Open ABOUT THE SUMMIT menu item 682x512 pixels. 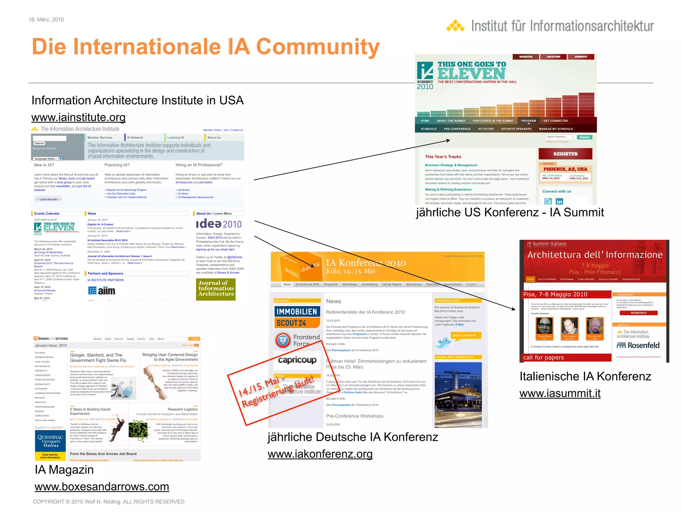coord(451,121)
